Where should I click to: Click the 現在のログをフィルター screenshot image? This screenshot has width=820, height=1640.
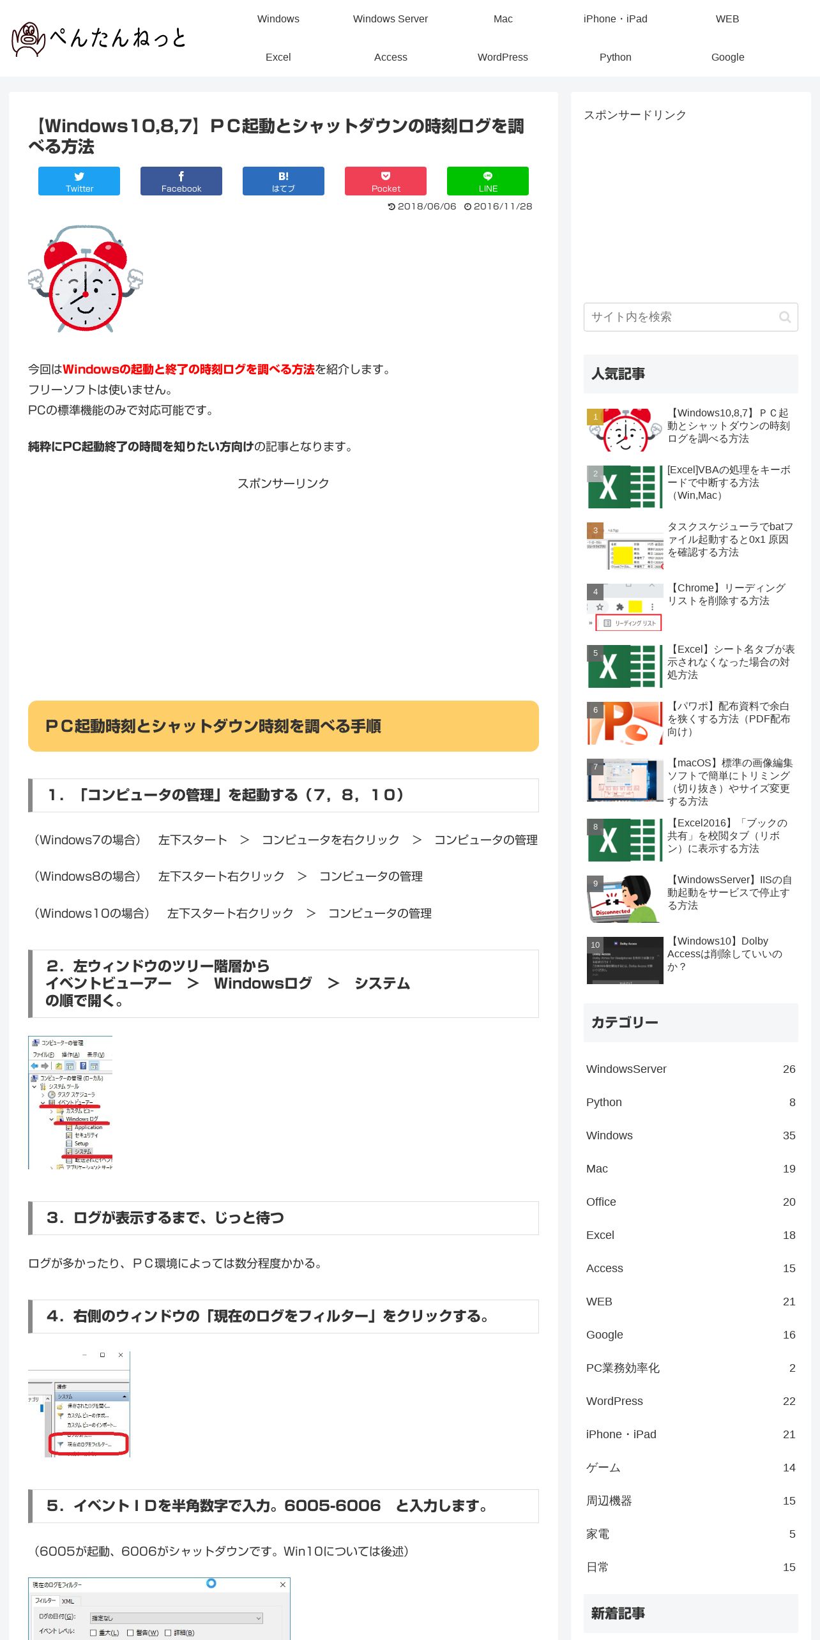click(x=79, y=1404)
